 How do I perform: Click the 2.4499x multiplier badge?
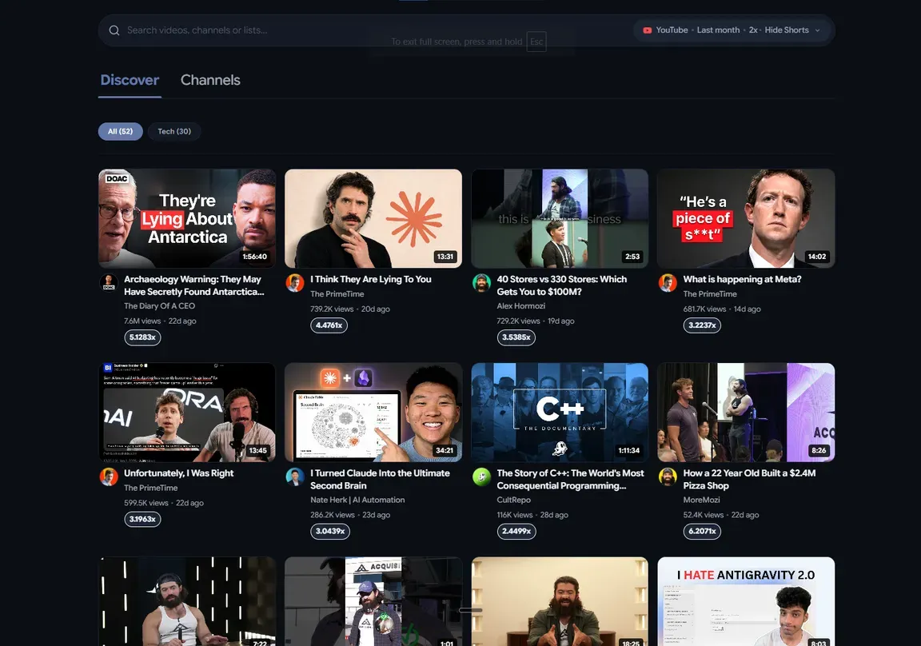pyautogui.click(x=516, y=531)
